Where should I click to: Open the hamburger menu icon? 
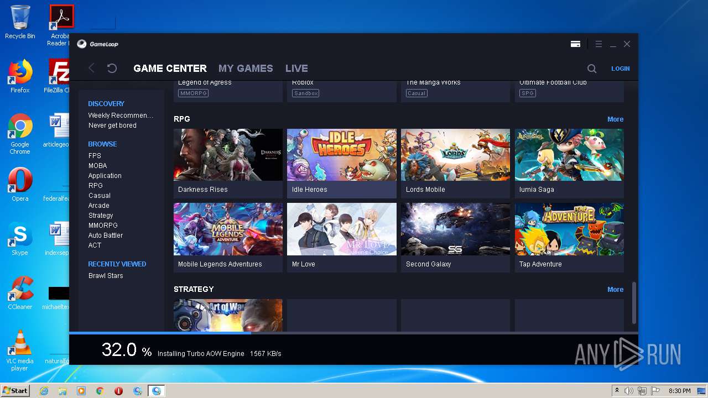pos(598,44)
